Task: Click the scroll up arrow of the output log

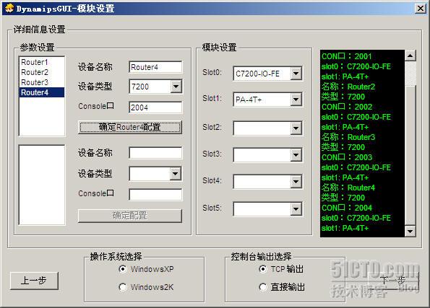Action: click(410, 56)
